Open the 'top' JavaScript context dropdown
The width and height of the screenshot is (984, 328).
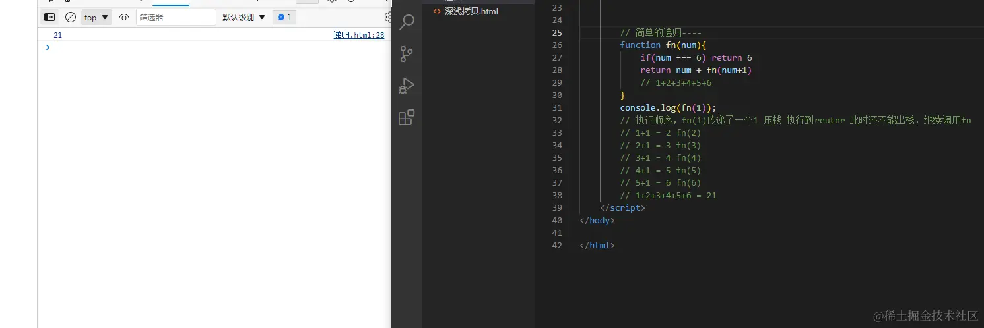click(x=96, y=17)
